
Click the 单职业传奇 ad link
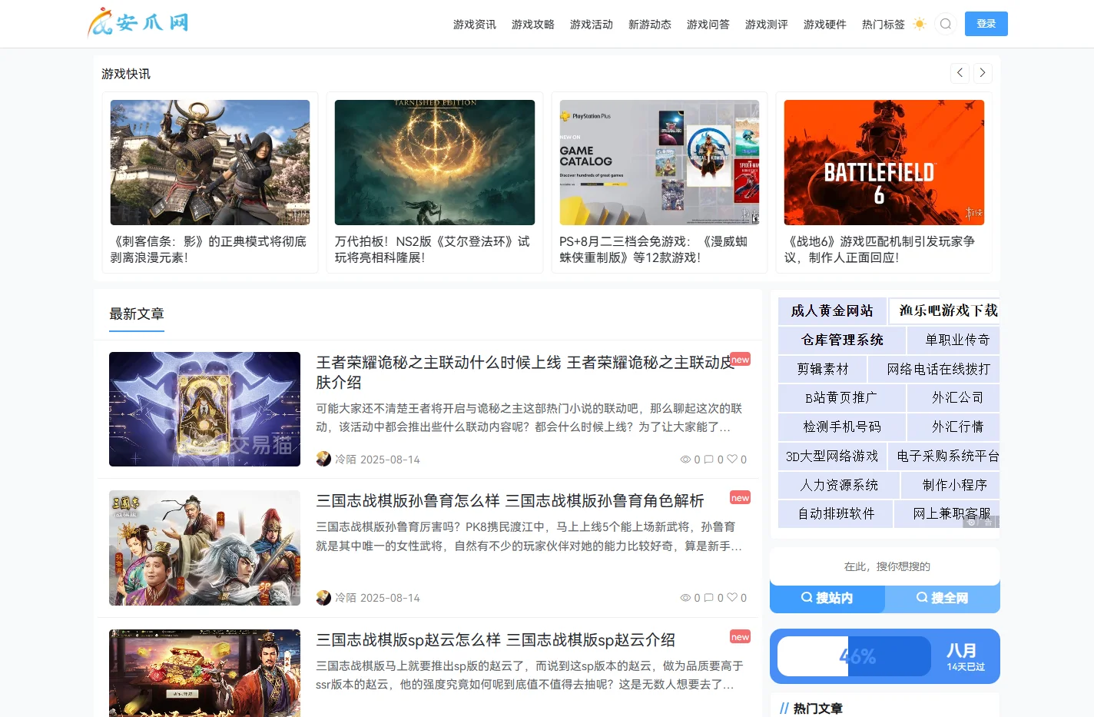tap(953, 340)
